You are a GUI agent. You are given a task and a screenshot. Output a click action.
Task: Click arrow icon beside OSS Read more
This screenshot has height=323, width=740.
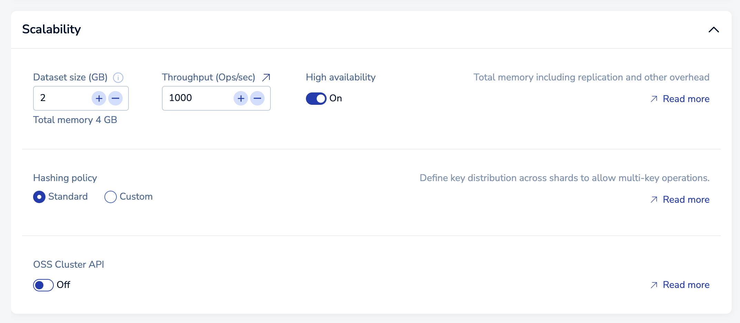654,285
